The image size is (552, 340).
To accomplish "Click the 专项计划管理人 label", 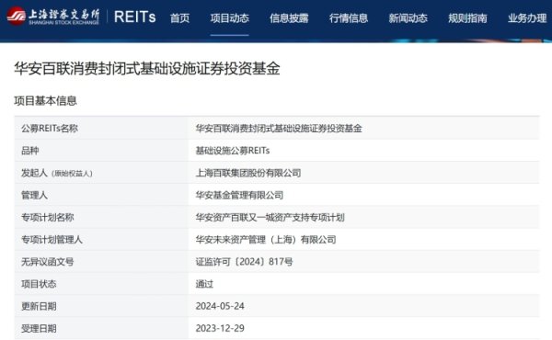I will click(52, 240).
